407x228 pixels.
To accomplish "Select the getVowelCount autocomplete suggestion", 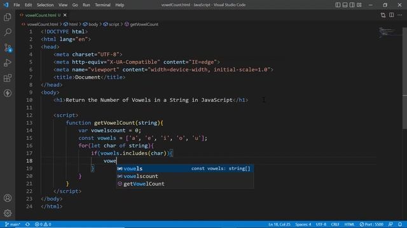I will [x=185, y=184].
